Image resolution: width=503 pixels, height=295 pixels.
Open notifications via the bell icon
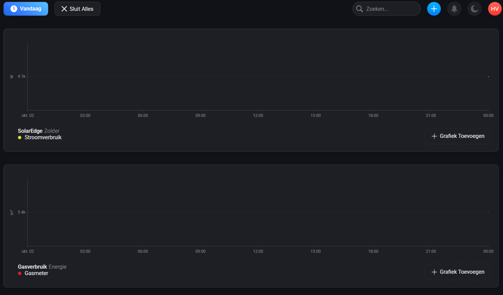point(454,9)
